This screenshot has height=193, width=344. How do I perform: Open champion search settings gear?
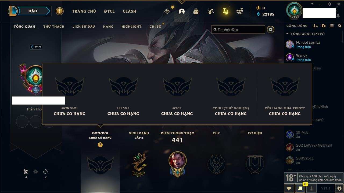tap(271, 29)
